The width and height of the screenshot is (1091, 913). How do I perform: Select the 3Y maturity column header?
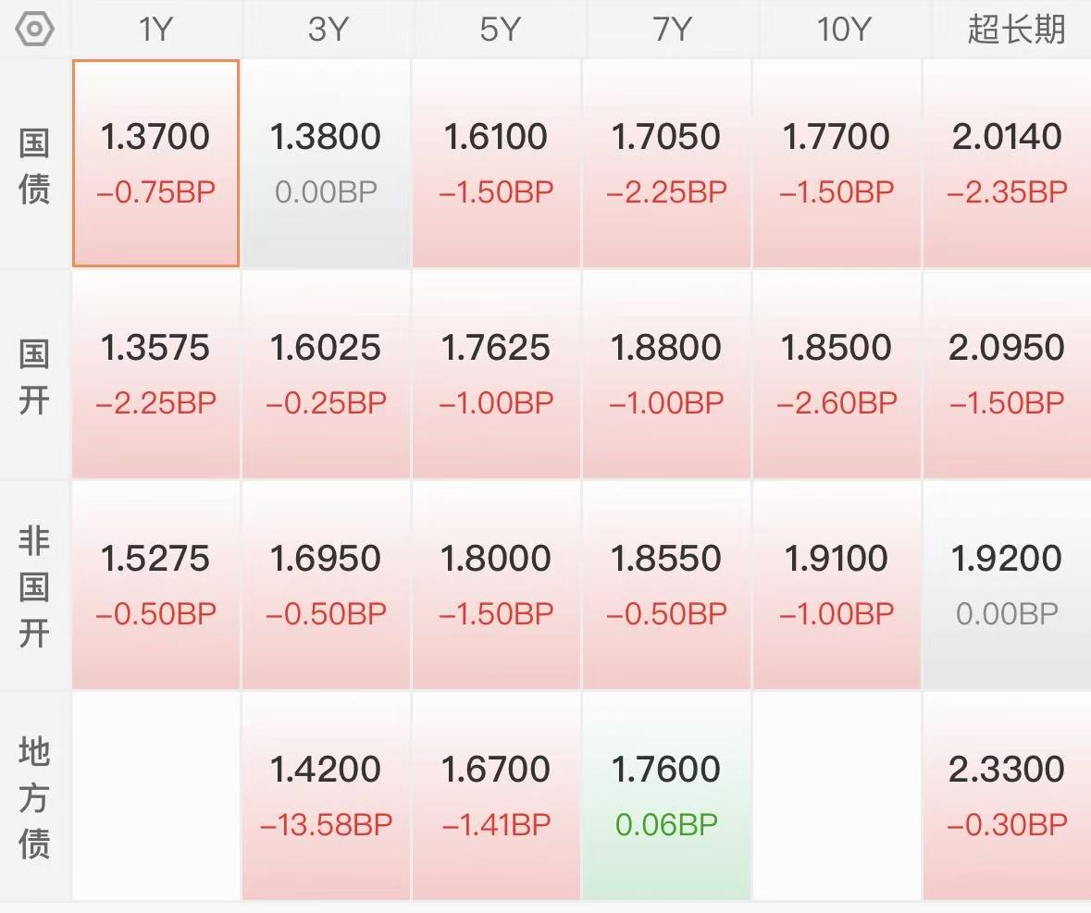327,30
